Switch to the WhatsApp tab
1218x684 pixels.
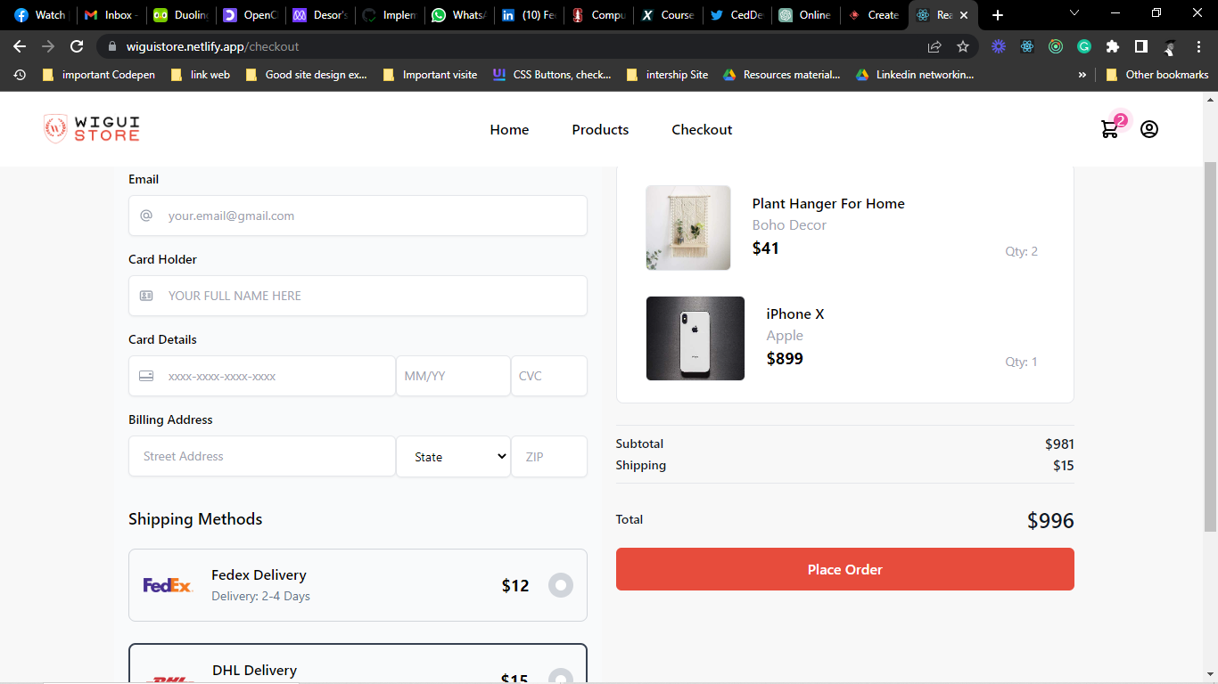[x=458, y=15]
